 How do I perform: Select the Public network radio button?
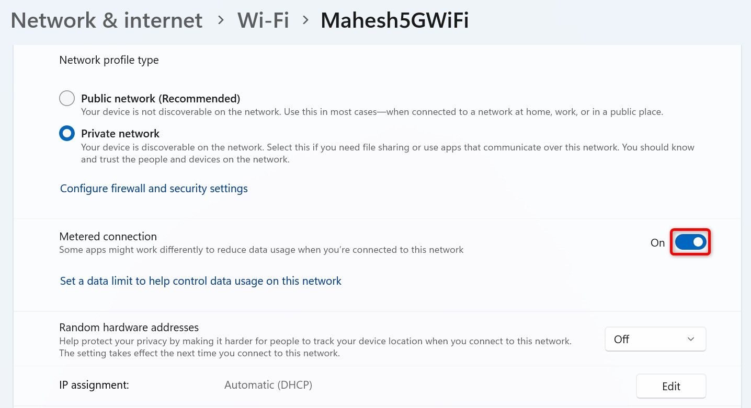coord(67,98)
